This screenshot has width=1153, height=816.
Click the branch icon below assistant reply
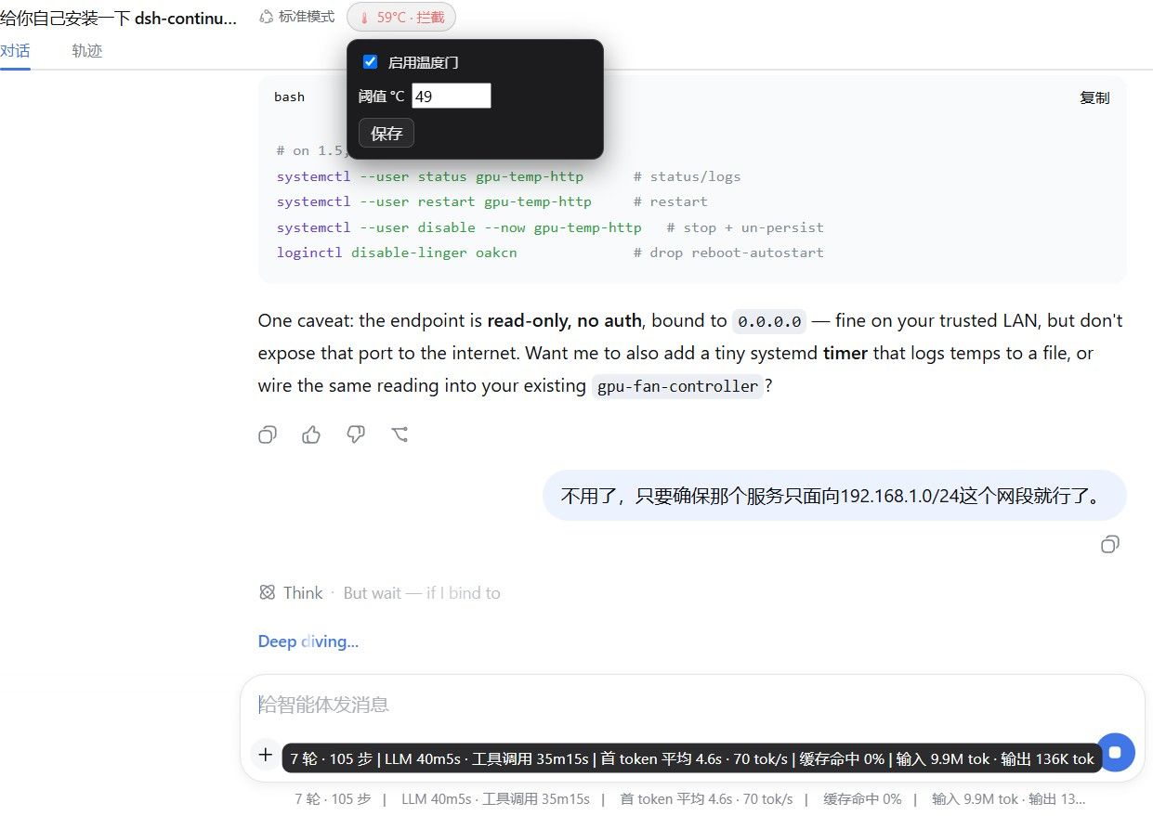point(400,434)
